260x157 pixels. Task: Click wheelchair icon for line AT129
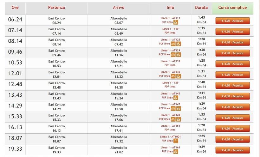pyautogui.click(x=179, y=55)
